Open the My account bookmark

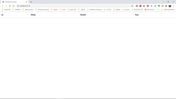tap(150, 10)
